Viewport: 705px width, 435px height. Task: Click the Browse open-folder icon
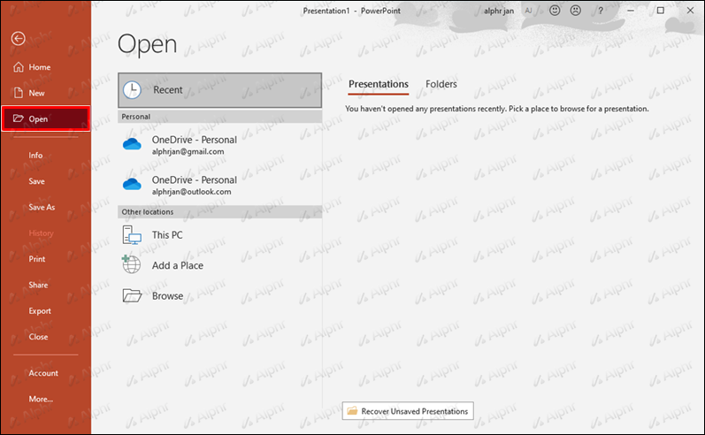[x=132, y=295]
